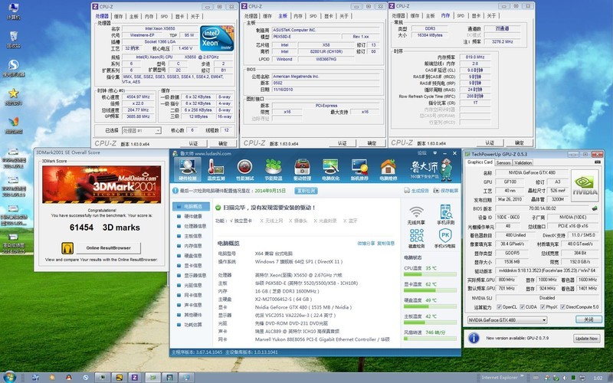613x383 pixels.
Task: Open 电脑维修 PC repair house icon
Action: [388, 169]
